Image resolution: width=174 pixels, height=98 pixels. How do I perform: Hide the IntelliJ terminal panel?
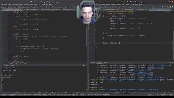coord(173,63)
